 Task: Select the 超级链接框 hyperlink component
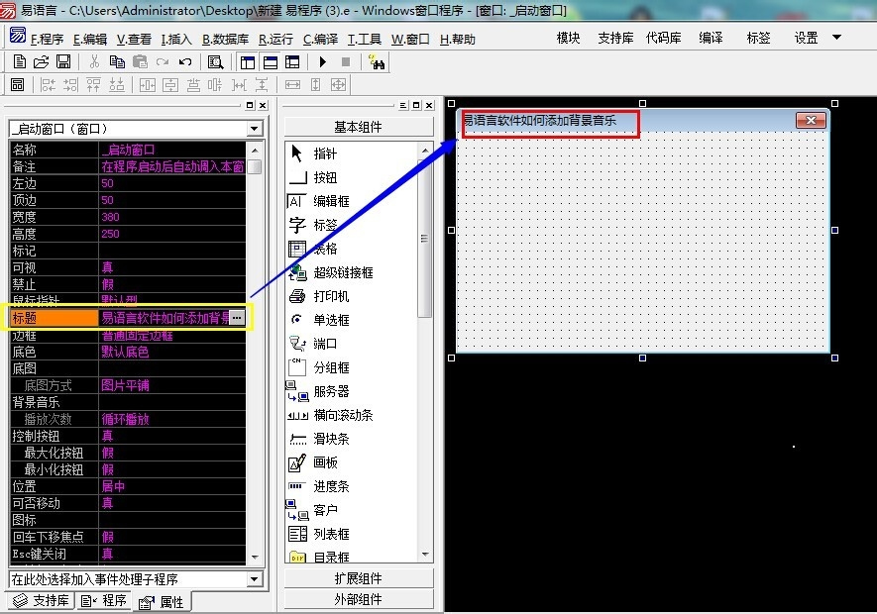tap(343, 272)
